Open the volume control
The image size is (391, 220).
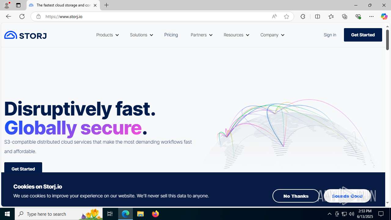(352, 214)
